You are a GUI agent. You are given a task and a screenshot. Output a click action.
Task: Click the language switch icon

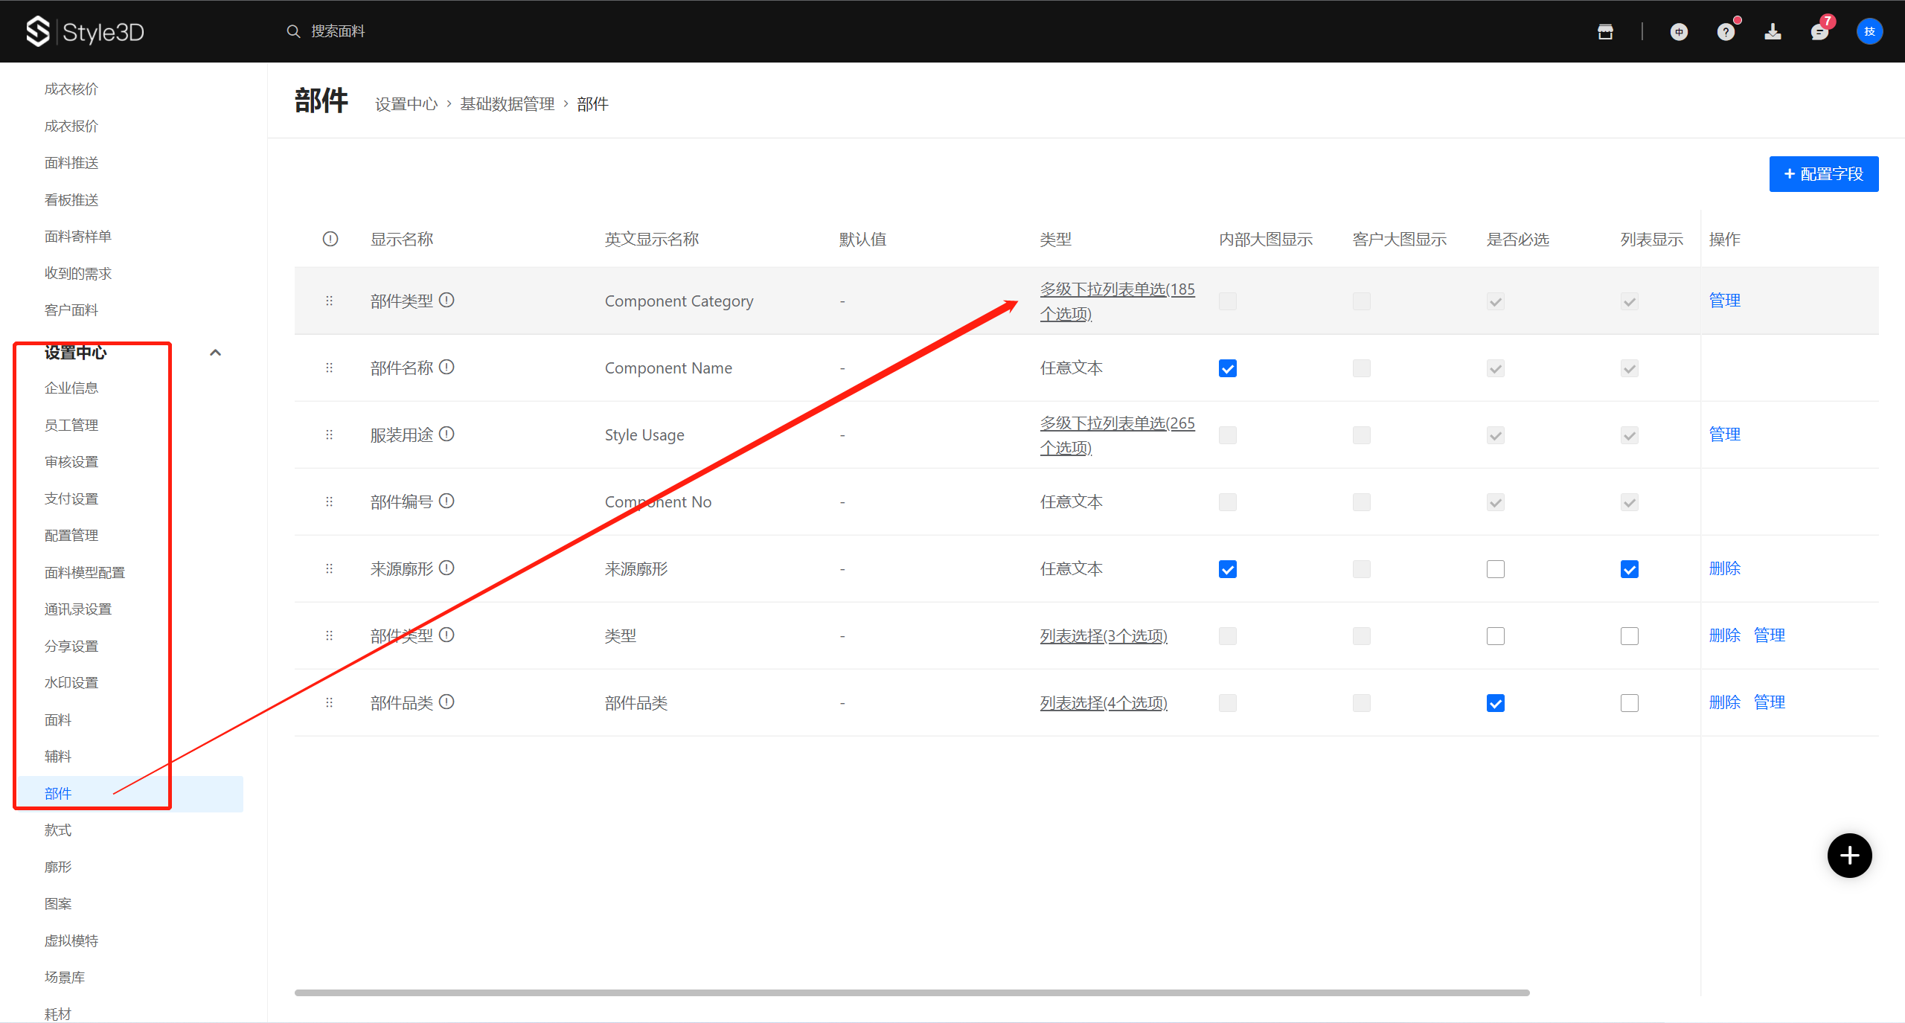coord(1679,31)
